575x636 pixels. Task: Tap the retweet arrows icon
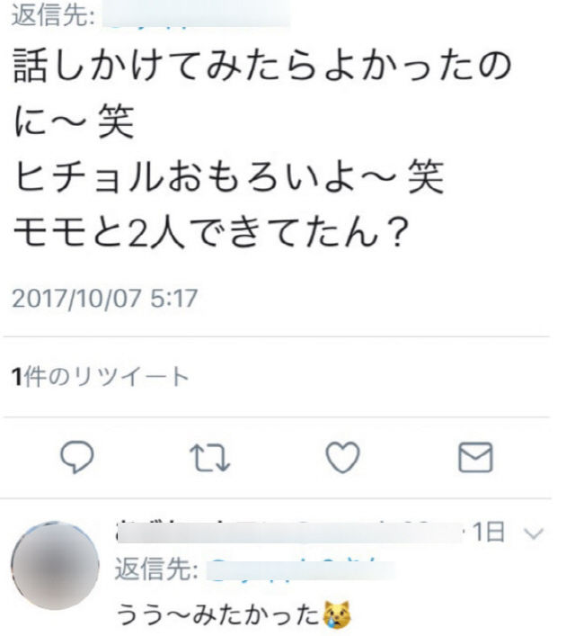pos(210,458)
